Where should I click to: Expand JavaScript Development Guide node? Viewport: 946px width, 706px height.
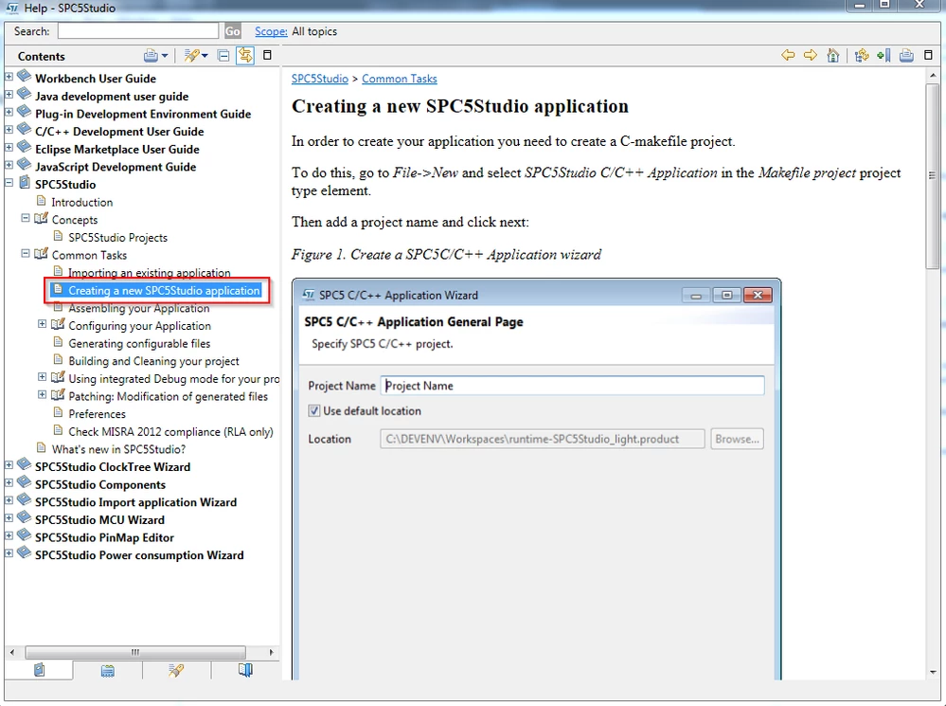(9, 165)
